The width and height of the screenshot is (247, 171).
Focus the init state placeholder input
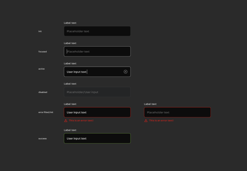click(x=97, y=31)
